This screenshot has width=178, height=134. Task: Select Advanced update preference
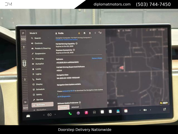point(75,107)
